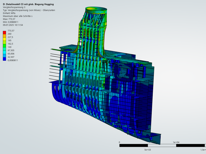
Task: Select the 162,5 legend value label
Action: [10, 44]
